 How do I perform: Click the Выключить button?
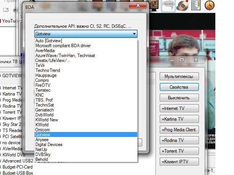click(x=179, y=98)
